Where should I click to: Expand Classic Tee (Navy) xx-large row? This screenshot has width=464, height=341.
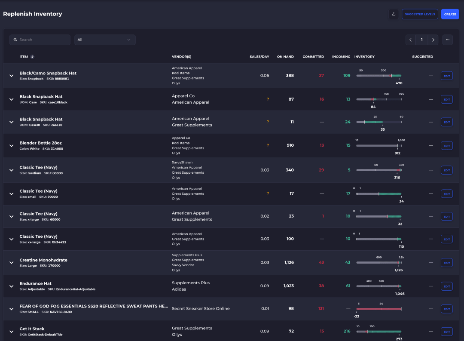pyautogui.click(x=11, y=239)
